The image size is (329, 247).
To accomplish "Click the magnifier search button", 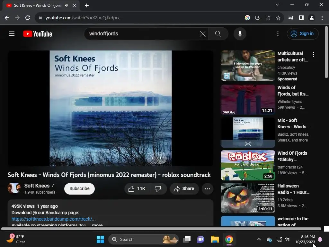I will pyautogui.click(x=218, y=33).
